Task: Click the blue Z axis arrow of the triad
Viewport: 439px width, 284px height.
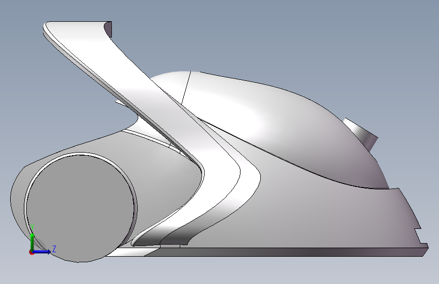Action: [42, 252]
